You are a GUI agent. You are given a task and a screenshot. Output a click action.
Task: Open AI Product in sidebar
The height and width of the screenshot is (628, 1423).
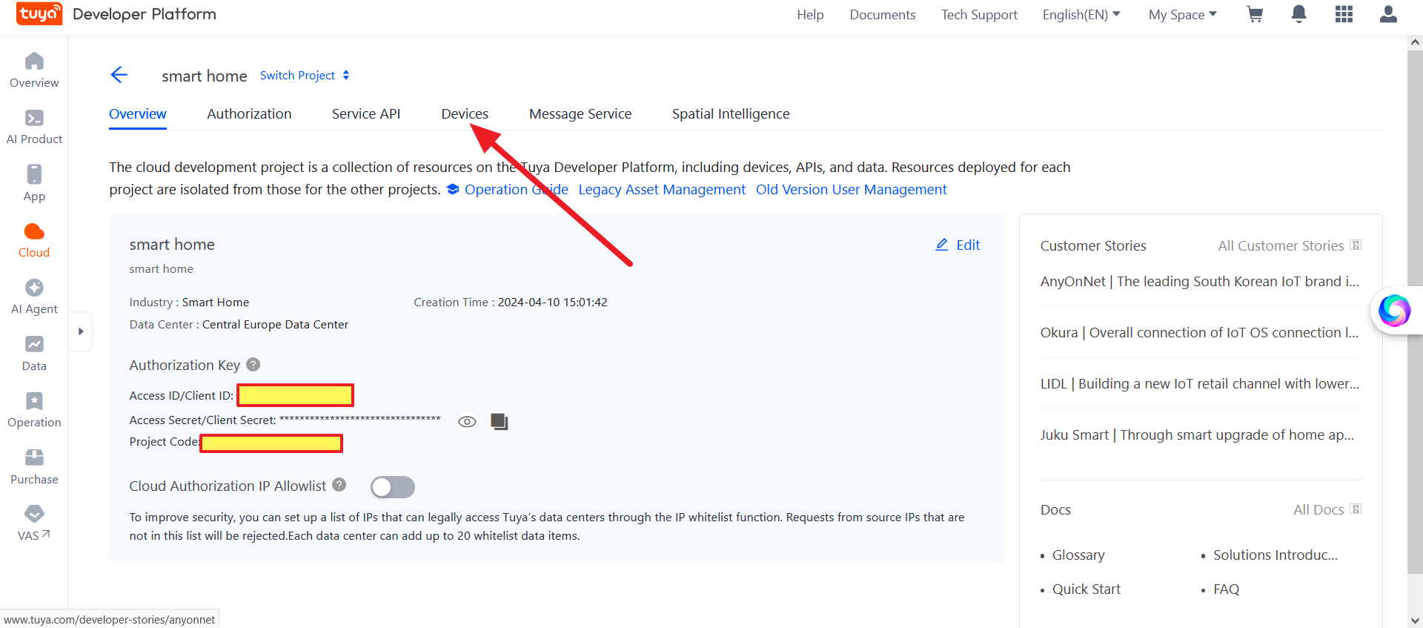coord(34,127)
